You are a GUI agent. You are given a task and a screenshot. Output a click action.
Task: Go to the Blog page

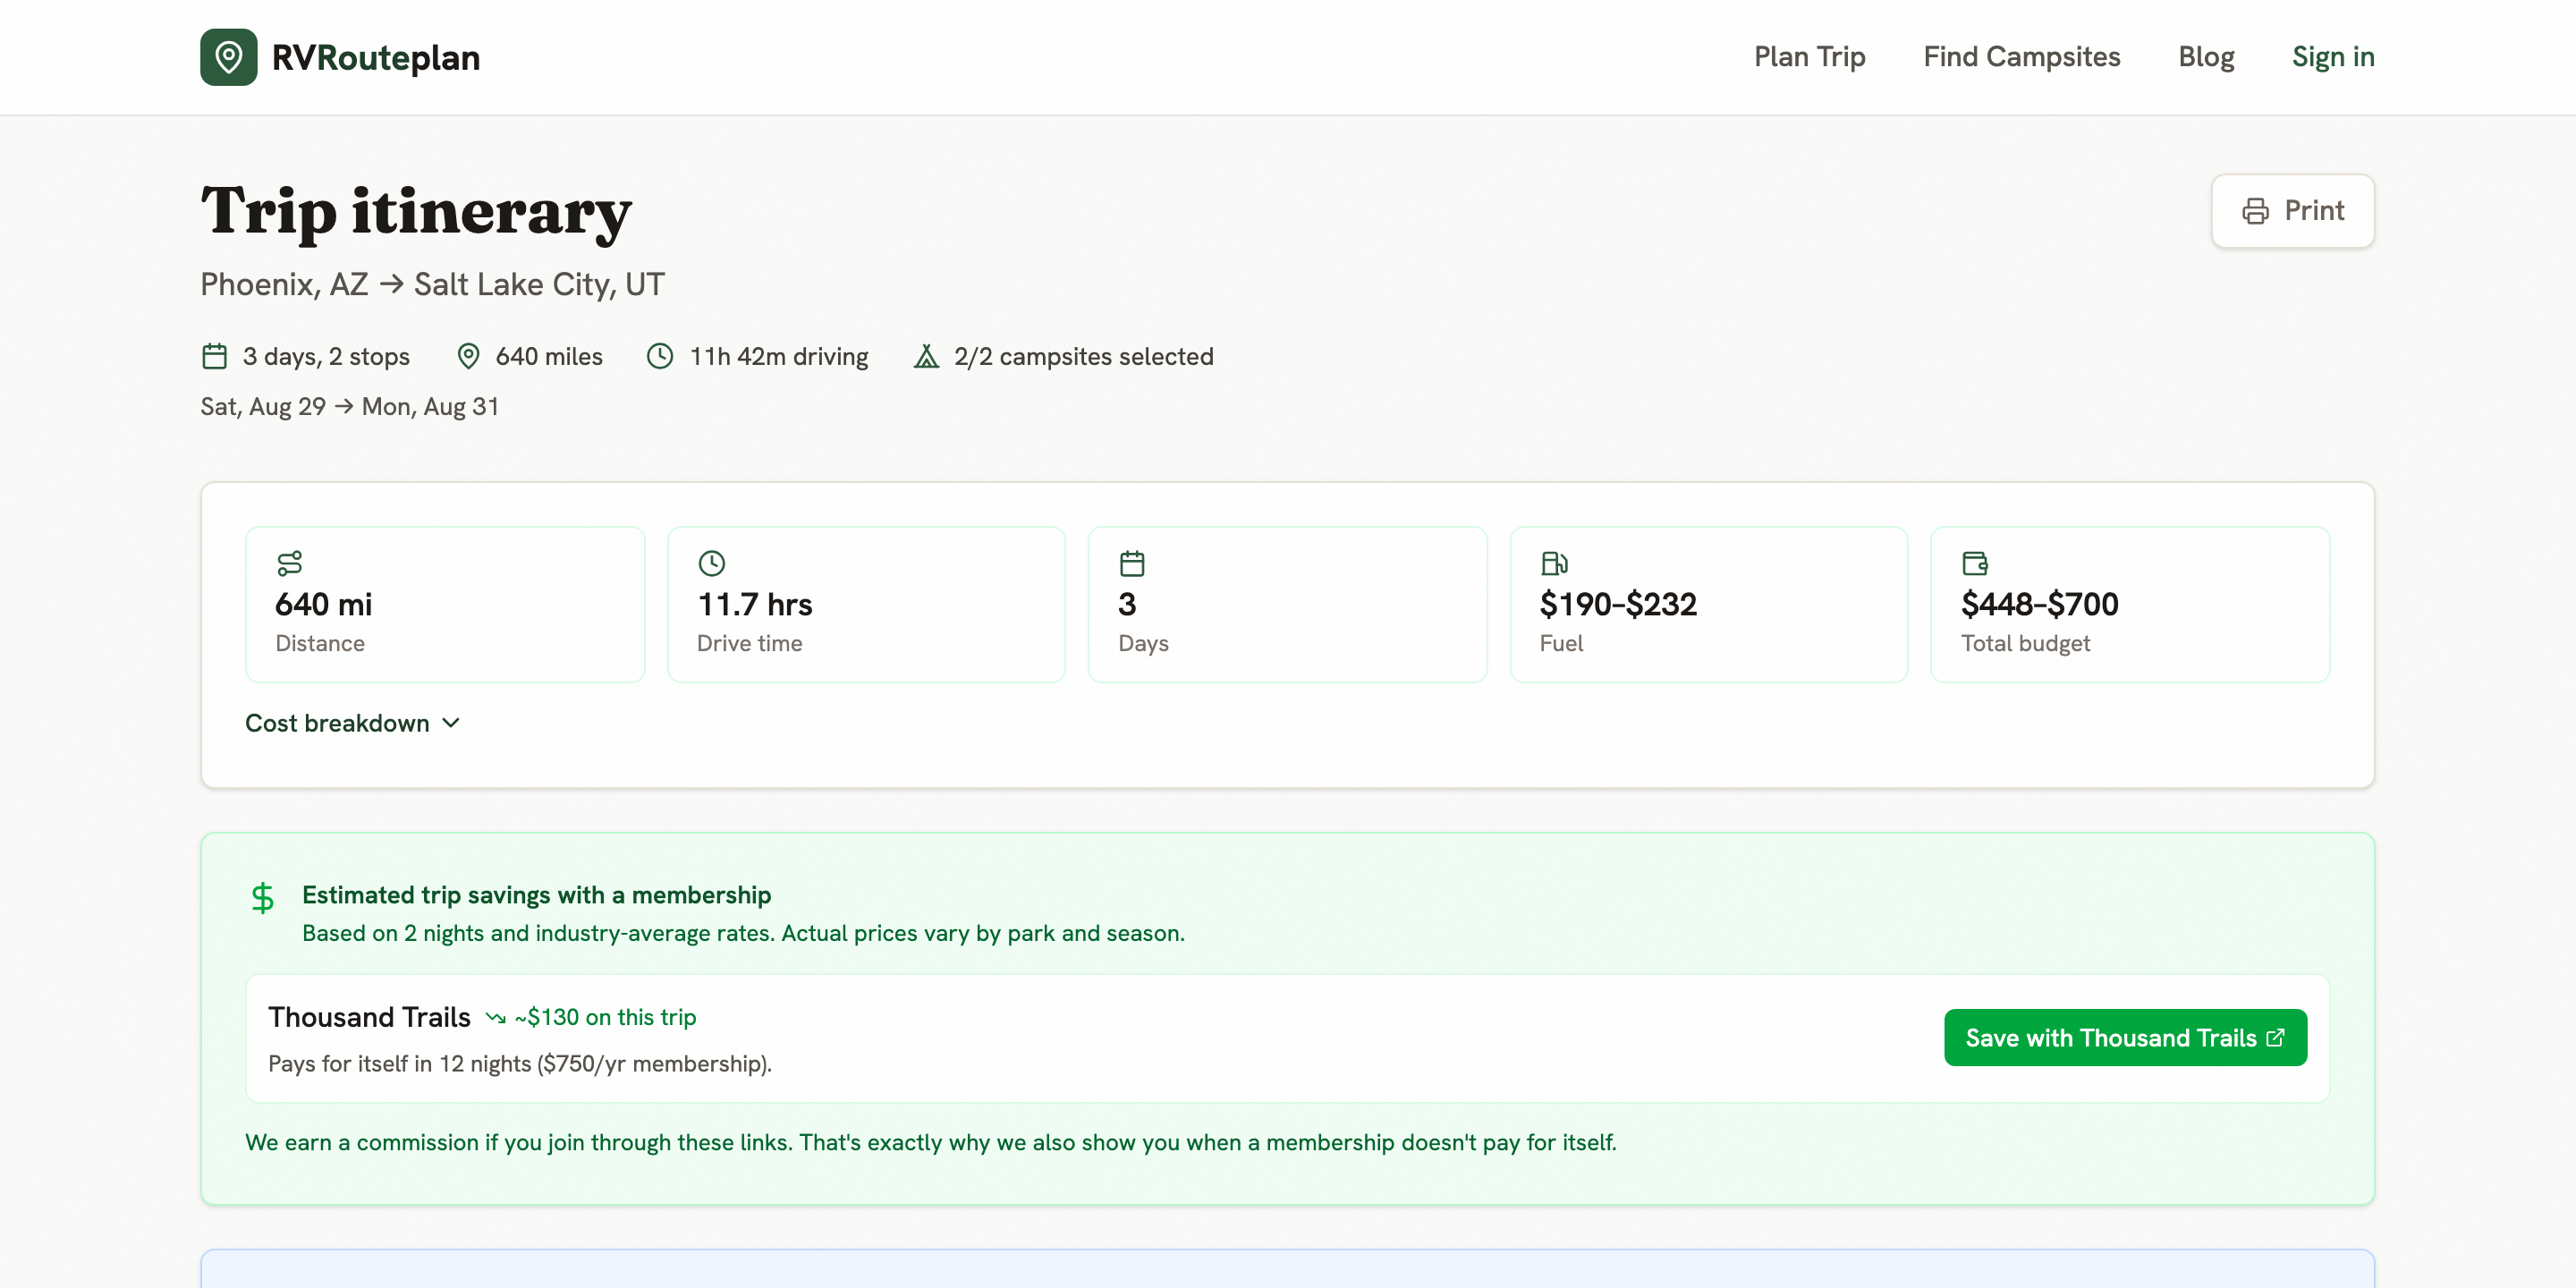tap(2206, 57)
